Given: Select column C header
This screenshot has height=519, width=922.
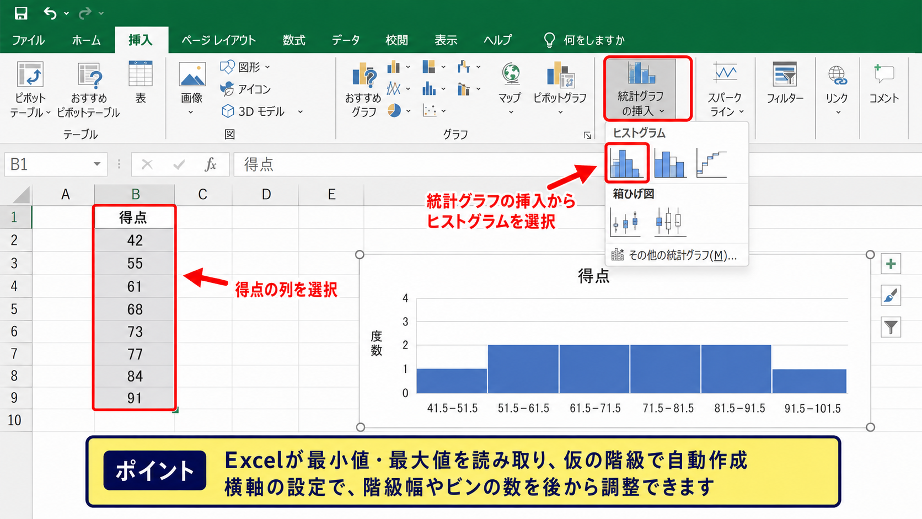Looking at the screenshot, I should tap(203, 195).
